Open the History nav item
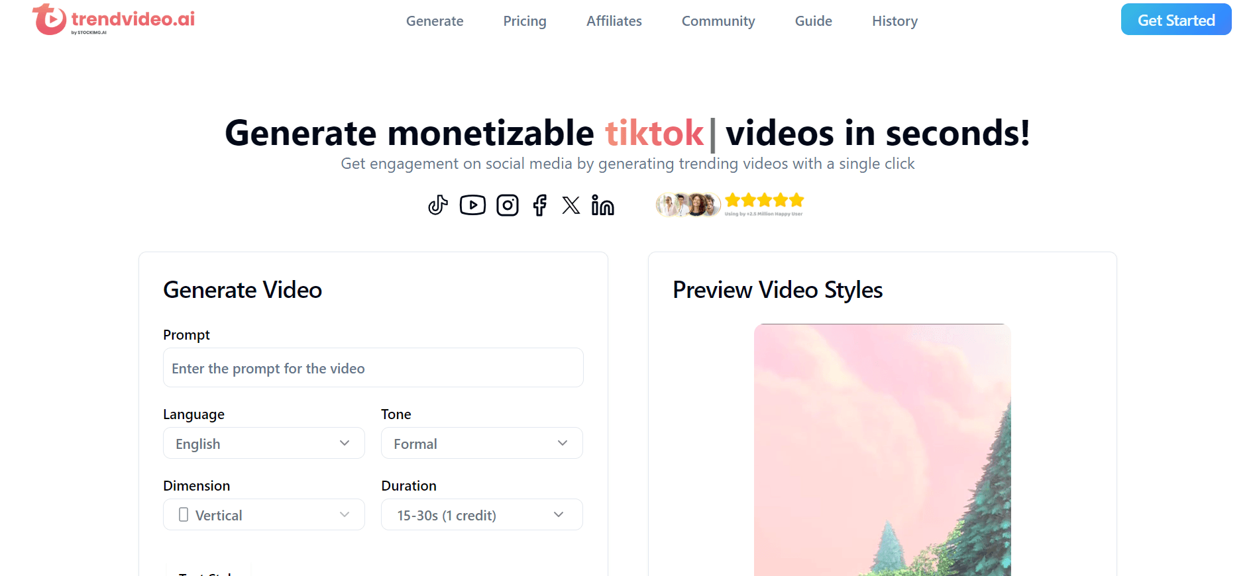The width and height of the screenshot is (1253, 576). tap(895, 21)
